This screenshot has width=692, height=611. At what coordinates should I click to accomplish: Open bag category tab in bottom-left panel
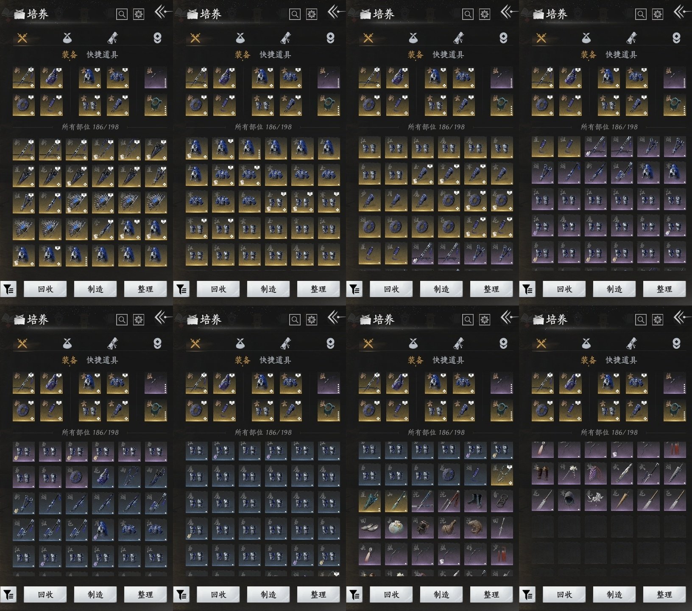[x=67, y=343]
